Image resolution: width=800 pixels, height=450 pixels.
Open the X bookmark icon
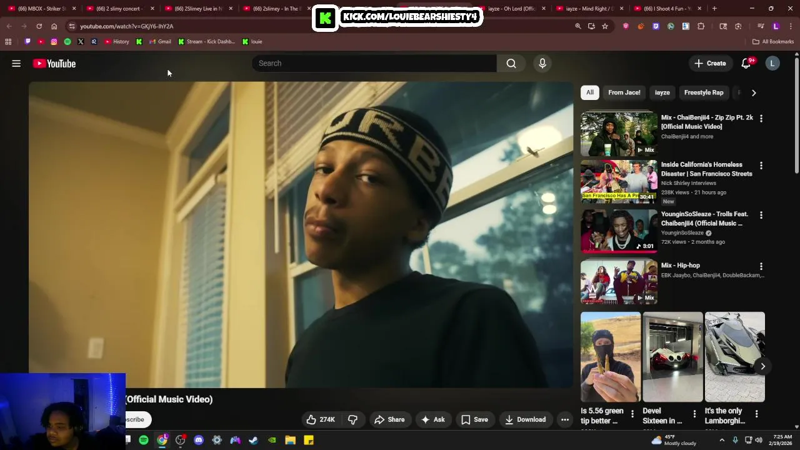pos(81,41)
